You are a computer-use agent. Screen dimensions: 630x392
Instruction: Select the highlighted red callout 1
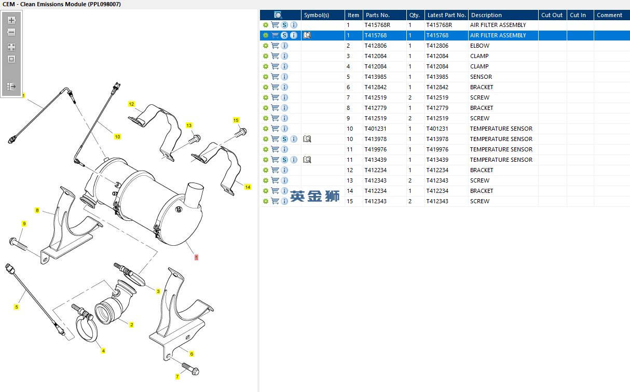point(196,257)
